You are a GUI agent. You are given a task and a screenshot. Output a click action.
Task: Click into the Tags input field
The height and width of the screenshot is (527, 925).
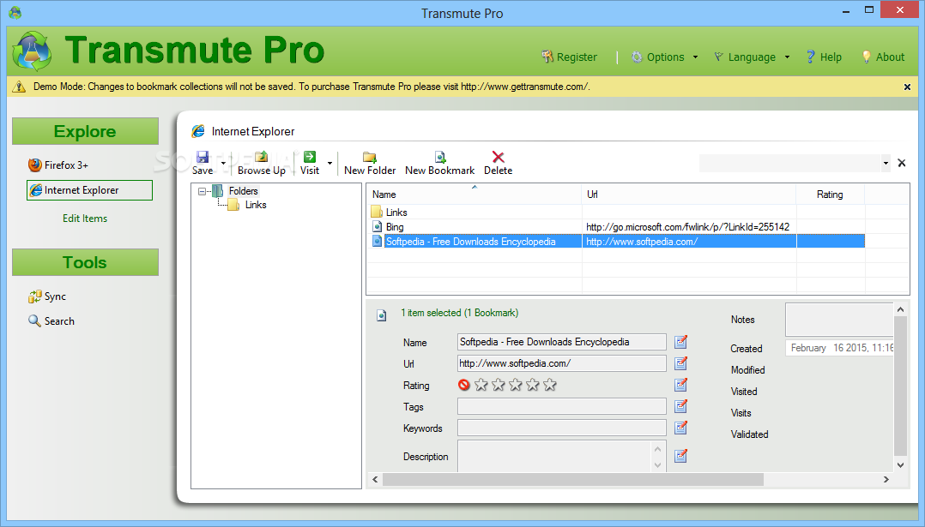tap(561, 406)
